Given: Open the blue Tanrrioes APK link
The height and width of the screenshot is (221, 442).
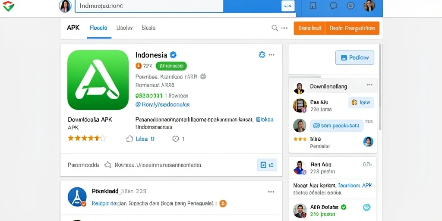Looking at the screenshot, I should coord(355,186).
